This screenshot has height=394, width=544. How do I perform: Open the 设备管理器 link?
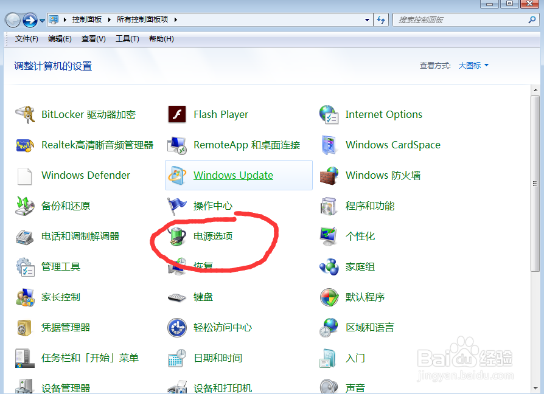[66, 388]
